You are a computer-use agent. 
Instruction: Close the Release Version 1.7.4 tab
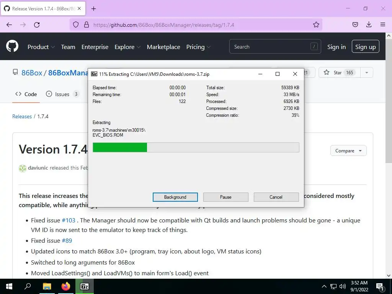coord(79,8)
